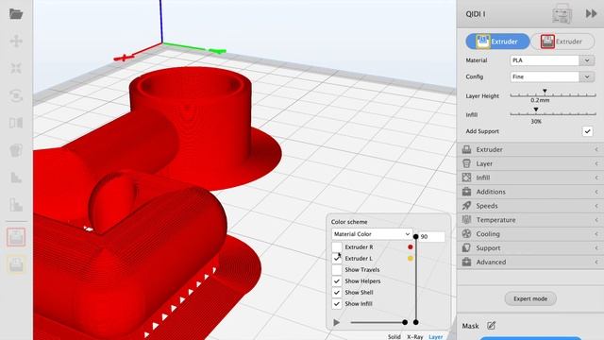Click the Extruder section printer icon
Screen dimensions: 604x340
466,149
